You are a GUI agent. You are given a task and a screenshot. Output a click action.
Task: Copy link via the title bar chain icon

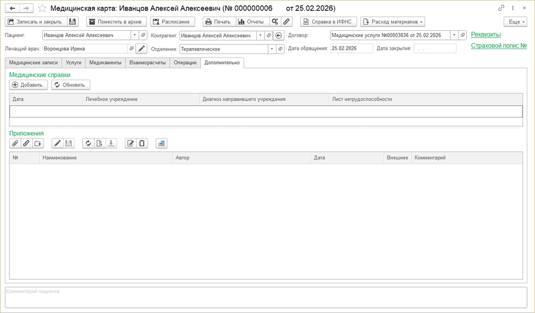[x=501, y=8]
